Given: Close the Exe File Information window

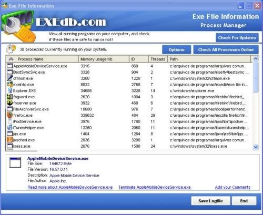Looking at the screenshot, I should pyautogui.click(x=257, y=6).
